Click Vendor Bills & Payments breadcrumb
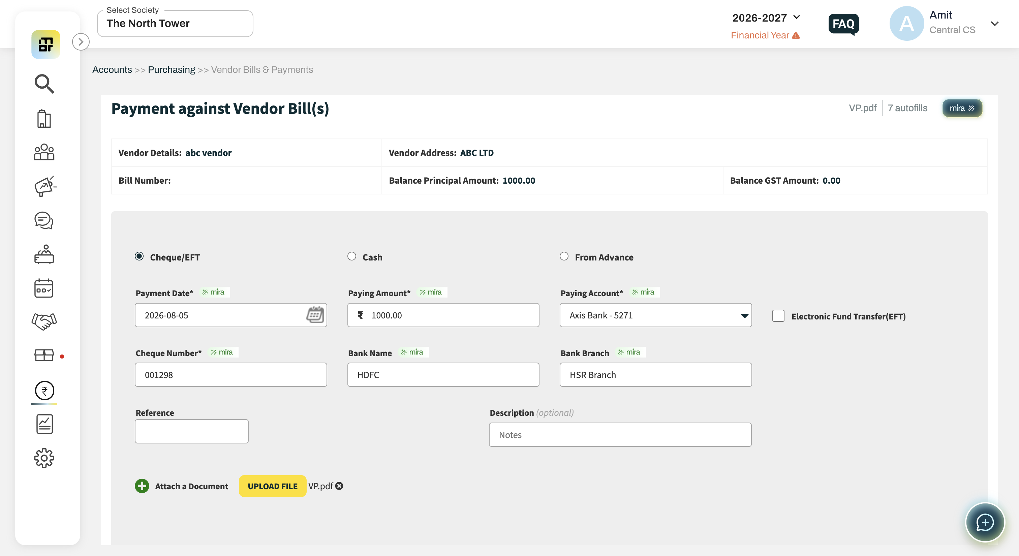Viewport: 1019px width, 556px height. [x=262, y=70]
